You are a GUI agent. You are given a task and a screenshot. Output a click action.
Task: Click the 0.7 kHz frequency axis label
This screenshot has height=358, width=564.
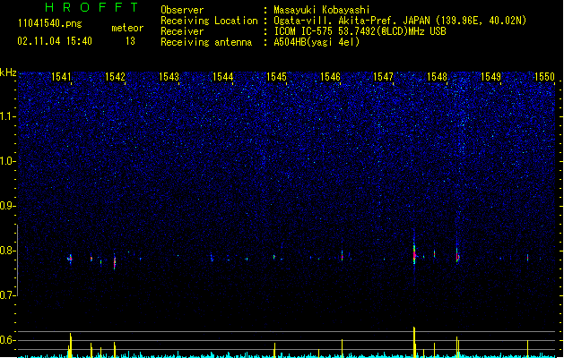tap(8, 295)
